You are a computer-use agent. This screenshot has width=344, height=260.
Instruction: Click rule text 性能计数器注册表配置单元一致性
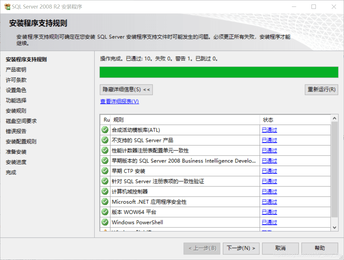pos(150,151)
